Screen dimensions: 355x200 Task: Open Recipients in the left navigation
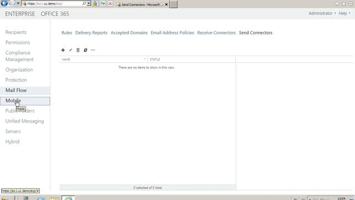16,32
